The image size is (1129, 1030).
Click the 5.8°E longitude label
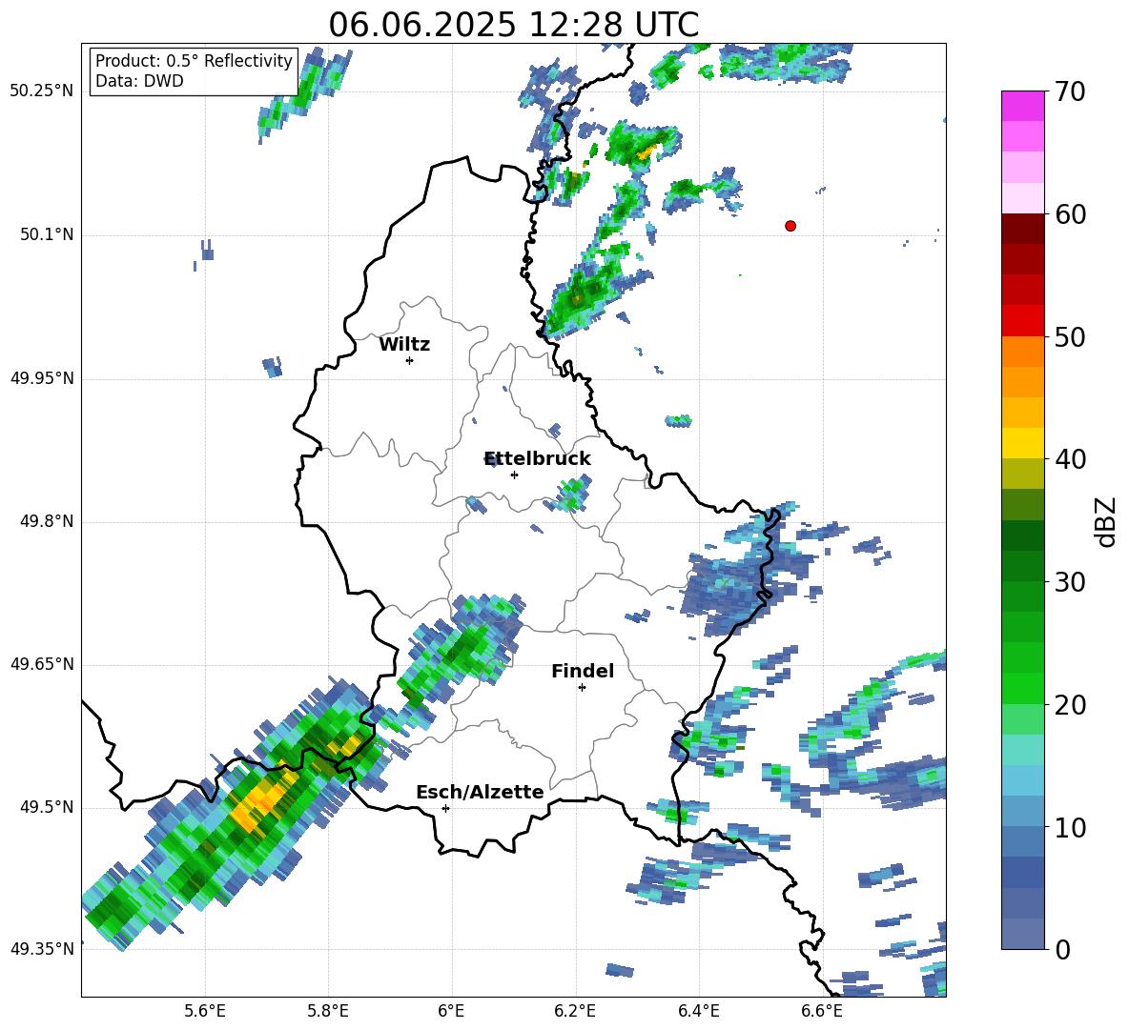tap(328, 1011)
